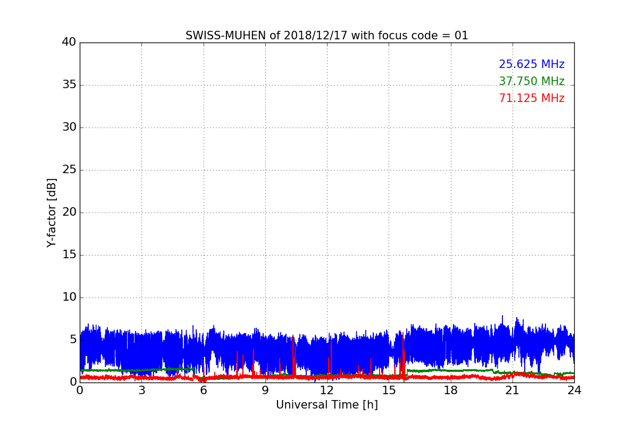The image size is (638, 425).
Task: Select the red 71.125 MHz legend label
Action: click(532, 98)
